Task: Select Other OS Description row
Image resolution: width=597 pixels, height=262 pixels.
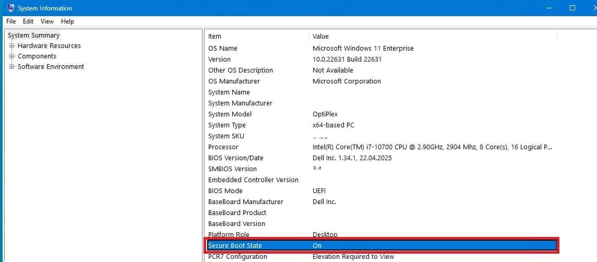Action: pyautogui.click(x=381, y=70)
